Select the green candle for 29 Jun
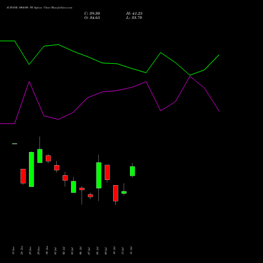The image size is (263, 263). [x=40, y=156]
